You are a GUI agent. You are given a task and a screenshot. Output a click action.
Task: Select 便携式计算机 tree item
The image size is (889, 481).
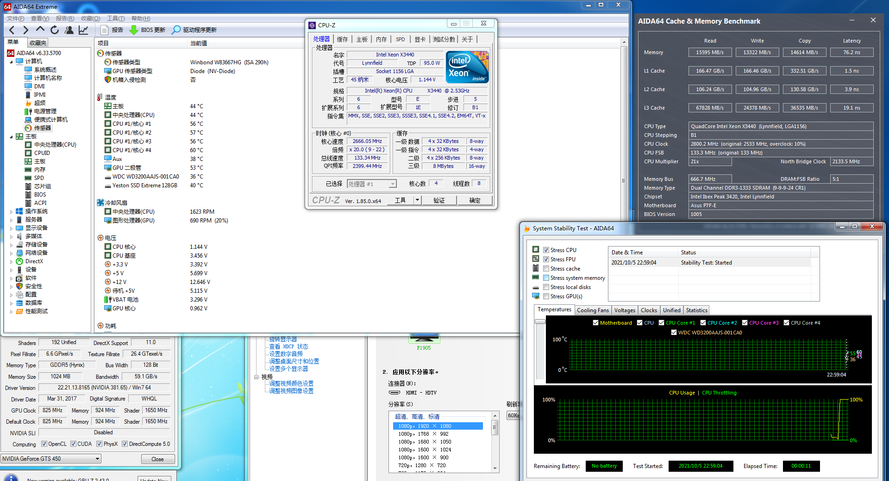pyautogui.click(x=51, y=120)
